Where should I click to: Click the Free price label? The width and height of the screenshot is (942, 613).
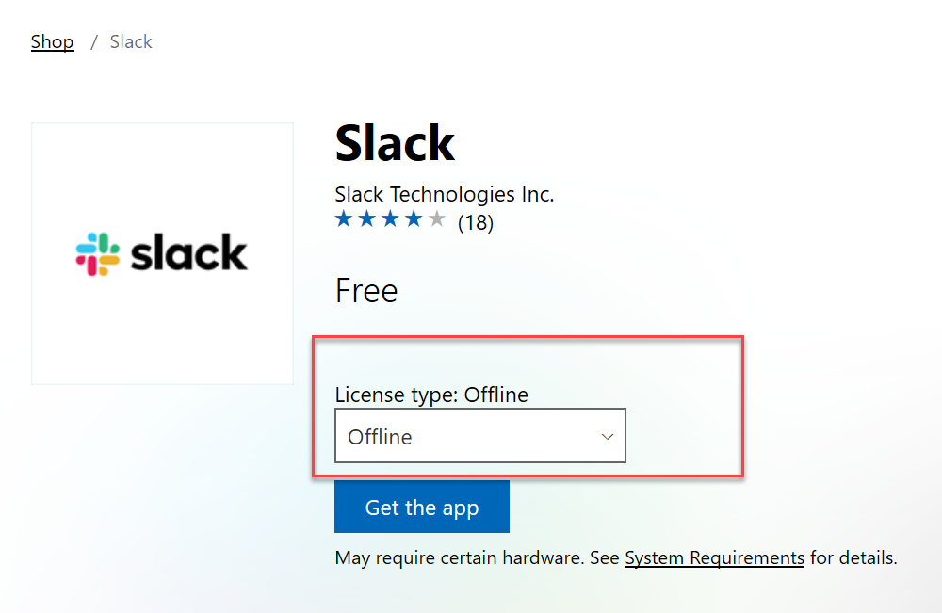[366, 291]
